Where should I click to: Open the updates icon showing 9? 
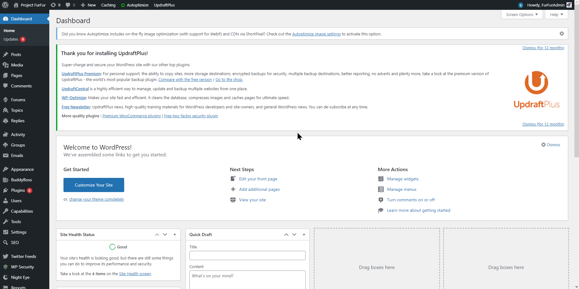point(55,5)
